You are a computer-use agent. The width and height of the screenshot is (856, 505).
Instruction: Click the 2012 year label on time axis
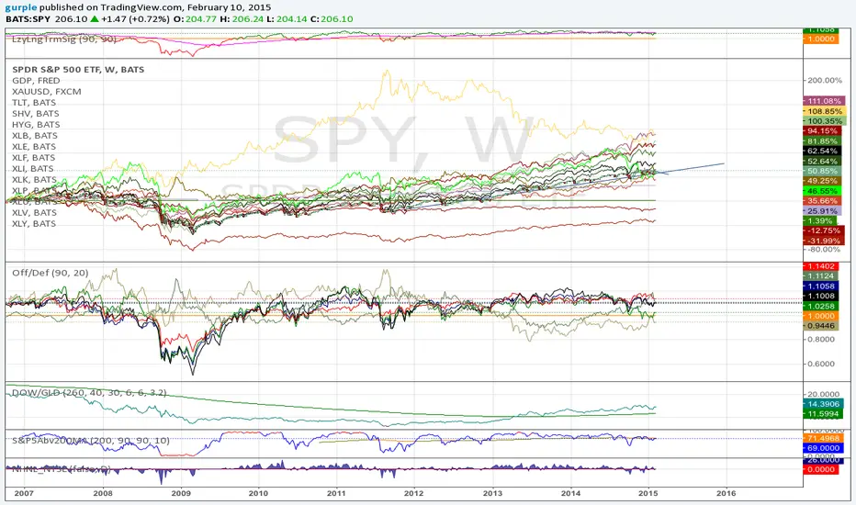pyautogui.click(x=414, y=494)
